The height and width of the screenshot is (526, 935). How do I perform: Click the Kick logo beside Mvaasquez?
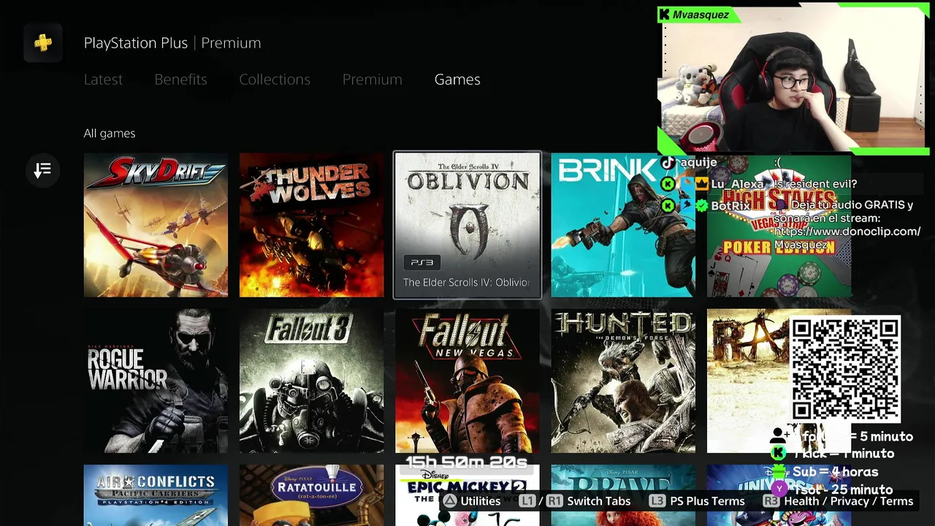[x=664, y=15]
